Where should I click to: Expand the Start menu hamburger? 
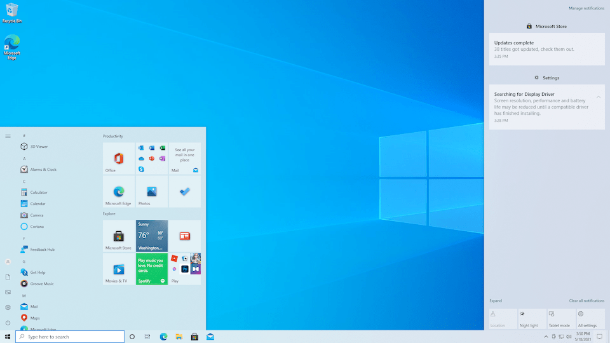coord(8,136)
